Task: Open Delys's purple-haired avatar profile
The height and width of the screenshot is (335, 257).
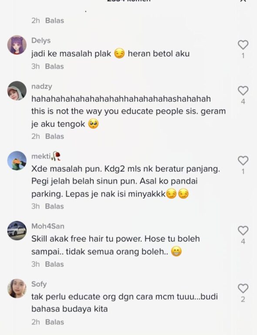Action: click(17, 45)
